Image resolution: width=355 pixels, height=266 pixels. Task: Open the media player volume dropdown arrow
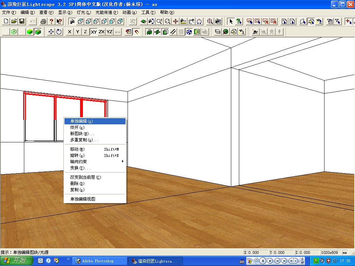click(295, 261)
